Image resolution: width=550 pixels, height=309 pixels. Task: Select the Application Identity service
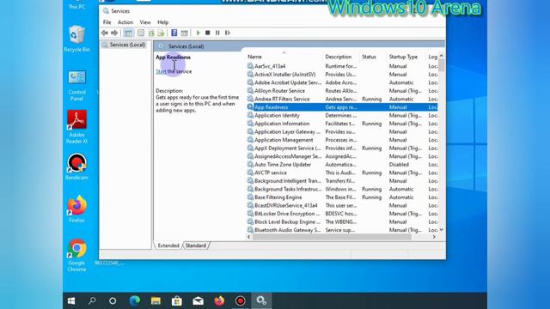click(x=342, y=115)
